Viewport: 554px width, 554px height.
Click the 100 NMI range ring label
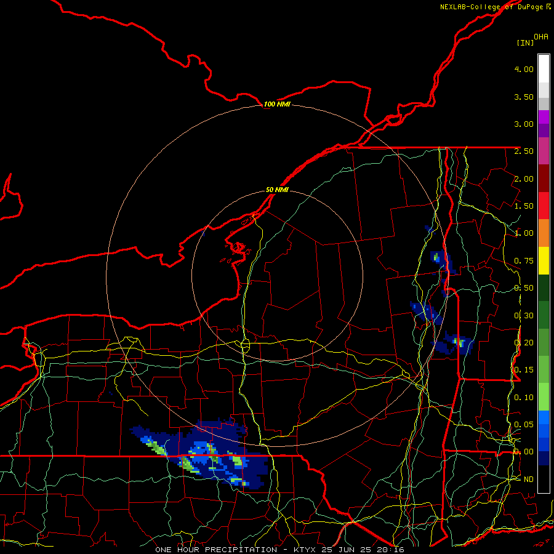277,104
